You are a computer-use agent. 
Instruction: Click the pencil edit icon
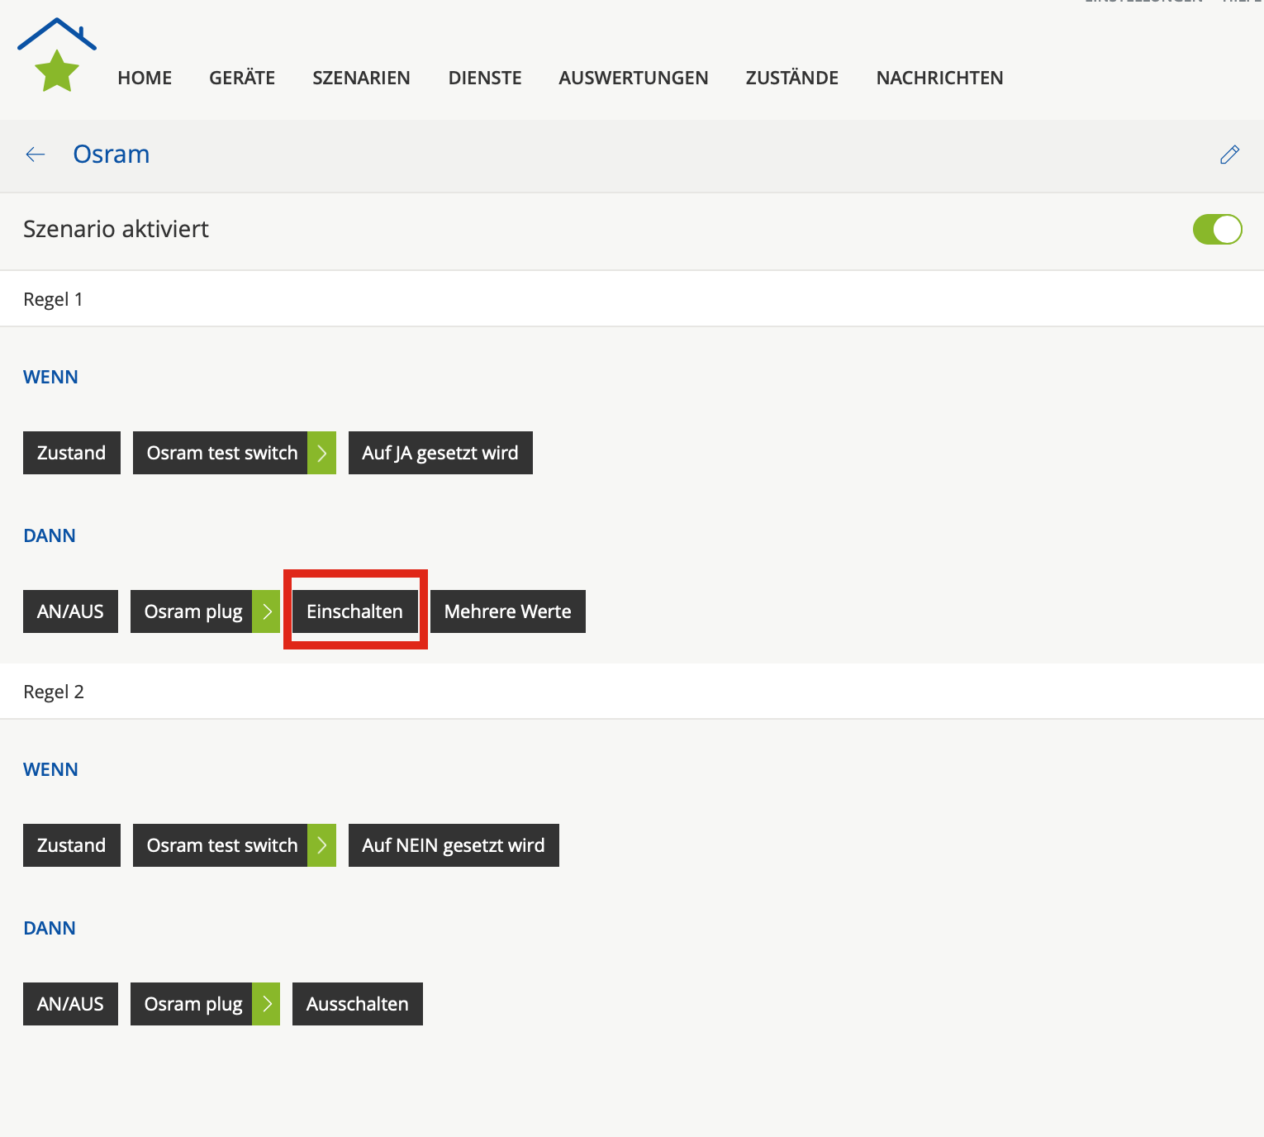pyautogui.click(x=1229, y=155)
